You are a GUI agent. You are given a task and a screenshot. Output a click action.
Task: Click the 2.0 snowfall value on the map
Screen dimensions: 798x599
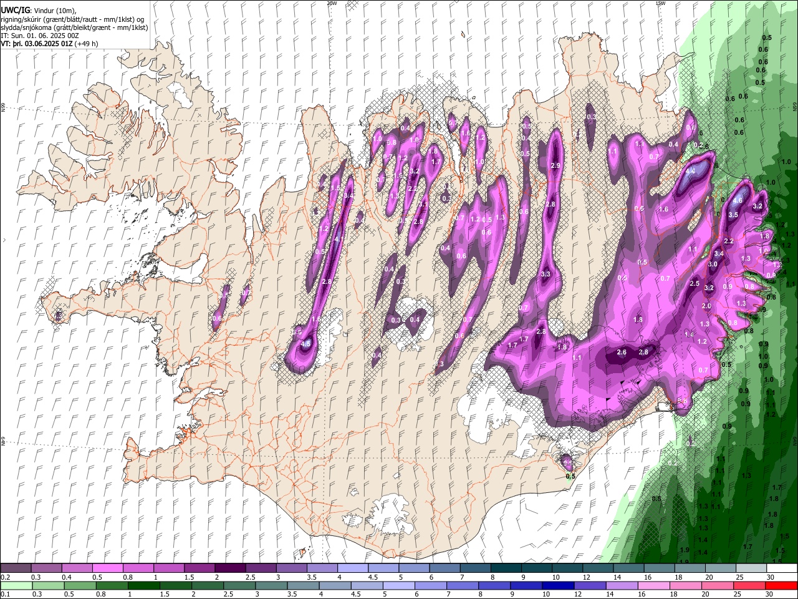coord(706,306)
